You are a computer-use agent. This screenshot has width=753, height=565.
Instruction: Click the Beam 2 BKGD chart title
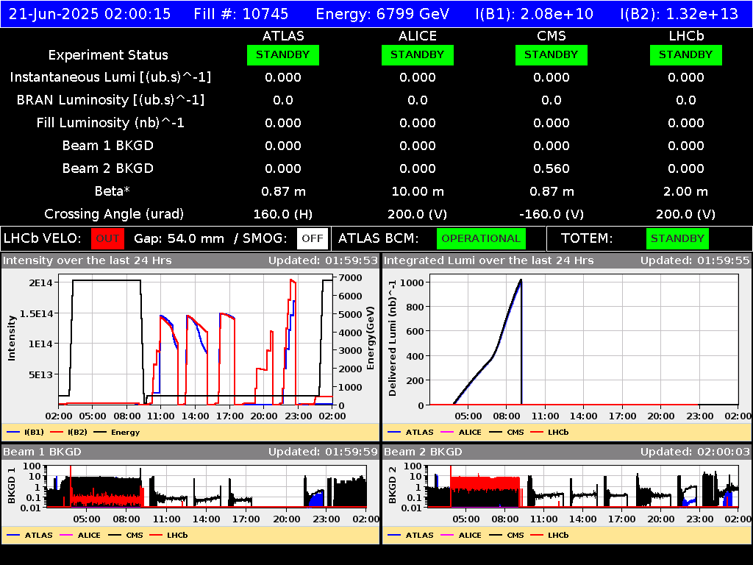click(x=423, y=452)
